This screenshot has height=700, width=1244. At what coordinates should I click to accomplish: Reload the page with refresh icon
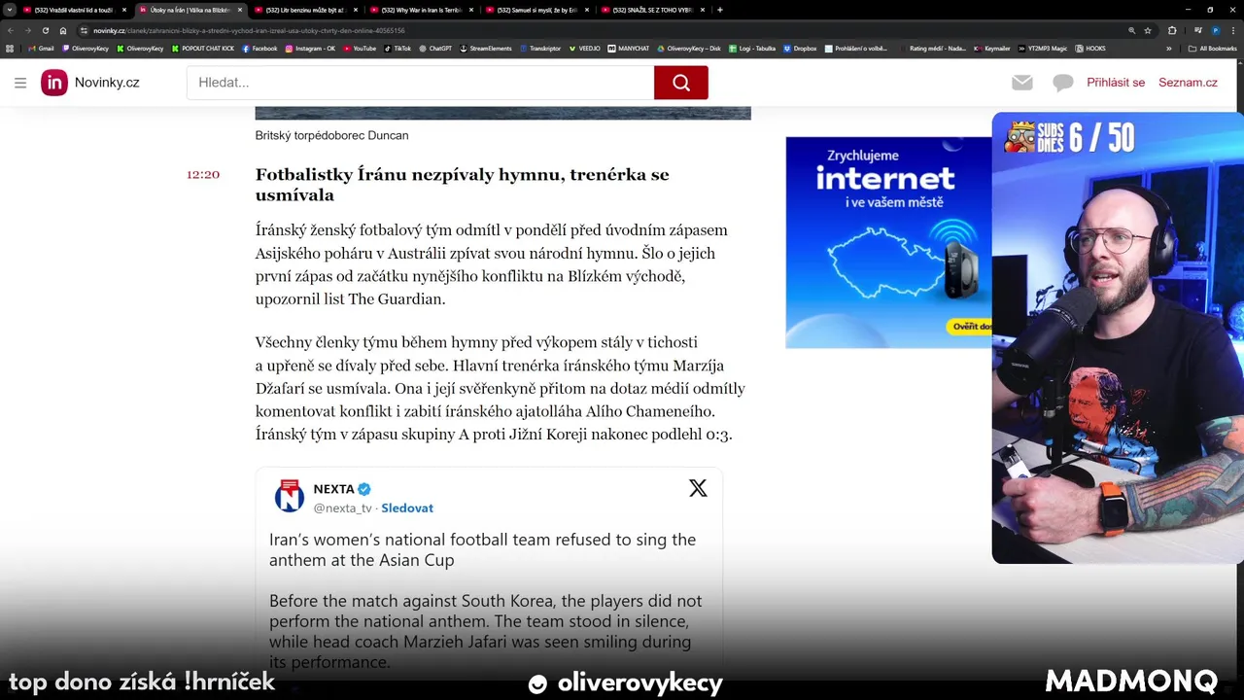(x=45, y=30)
